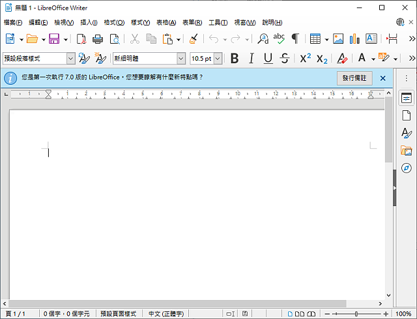Select the Clone Formatting brush

click(194, 39)
